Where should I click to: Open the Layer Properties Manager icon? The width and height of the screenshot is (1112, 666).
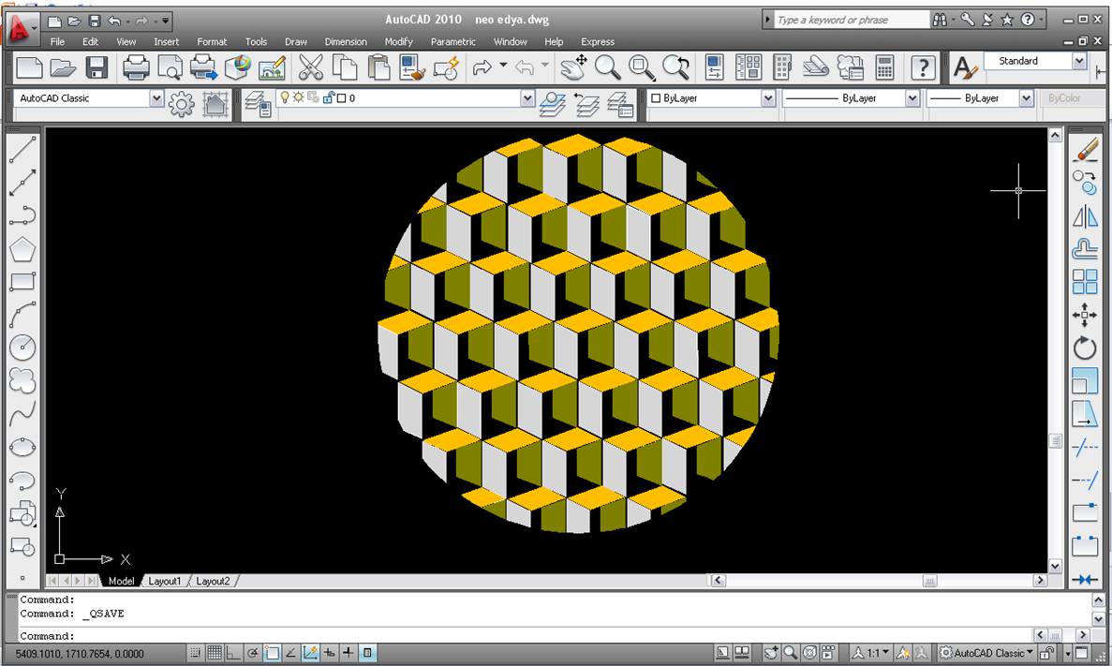(x=258, y=104)
